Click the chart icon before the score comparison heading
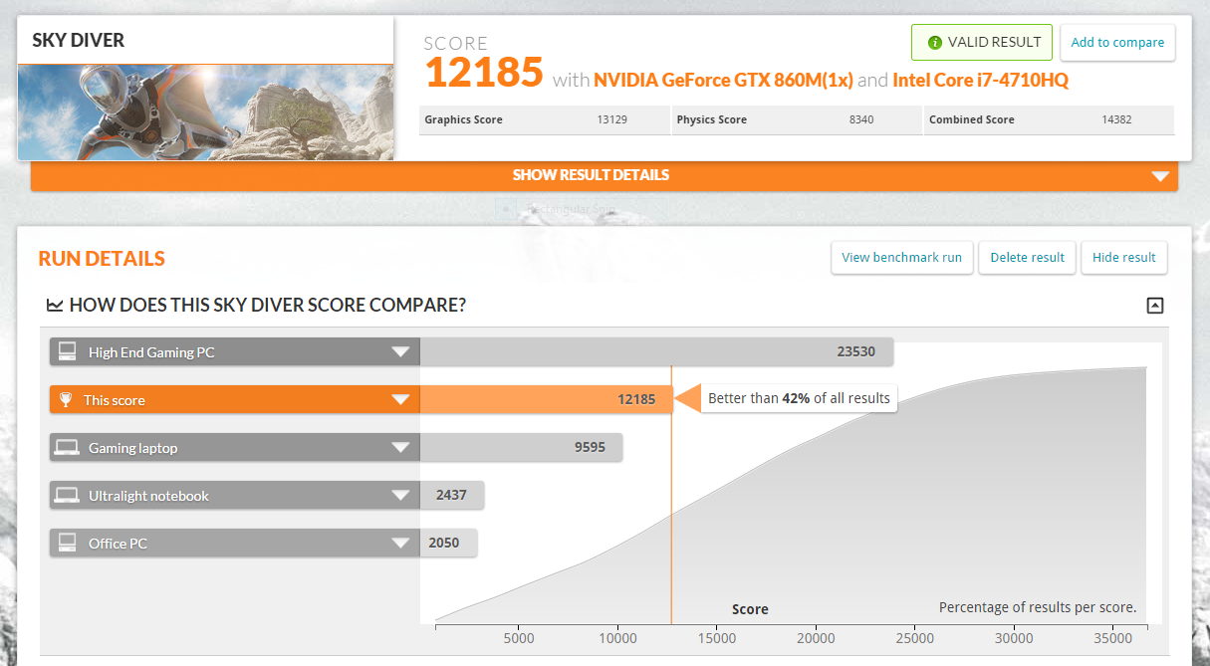The width and height of the screenshot is (1210, 666). tap(55, 305)
